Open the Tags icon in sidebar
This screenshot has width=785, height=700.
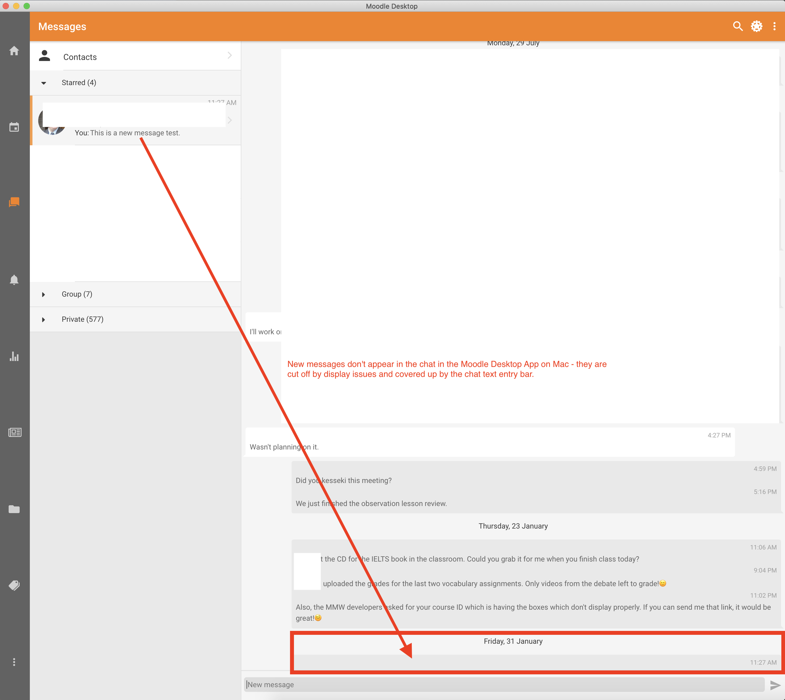tap(14, 585)
